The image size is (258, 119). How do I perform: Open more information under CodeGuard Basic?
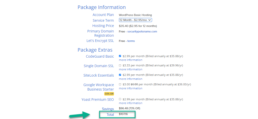click(x=131, y=60)
